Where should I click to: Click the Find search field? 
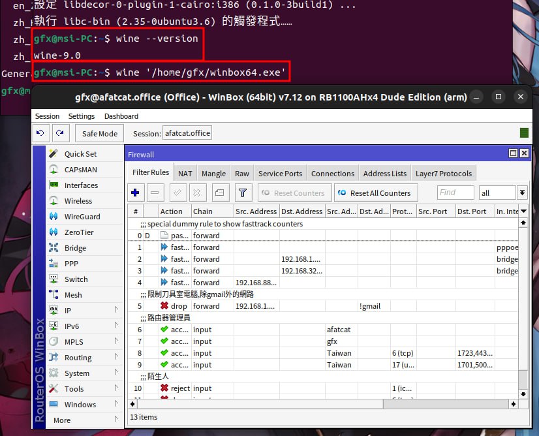(x=455, y=193)
